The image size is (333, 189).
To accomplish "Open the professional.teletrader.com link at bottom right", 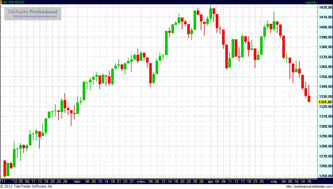I will (309, 186).
